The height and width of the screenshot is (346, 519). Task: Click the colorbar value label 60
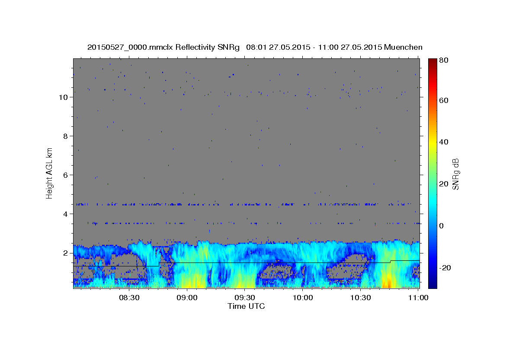point(444,100)
